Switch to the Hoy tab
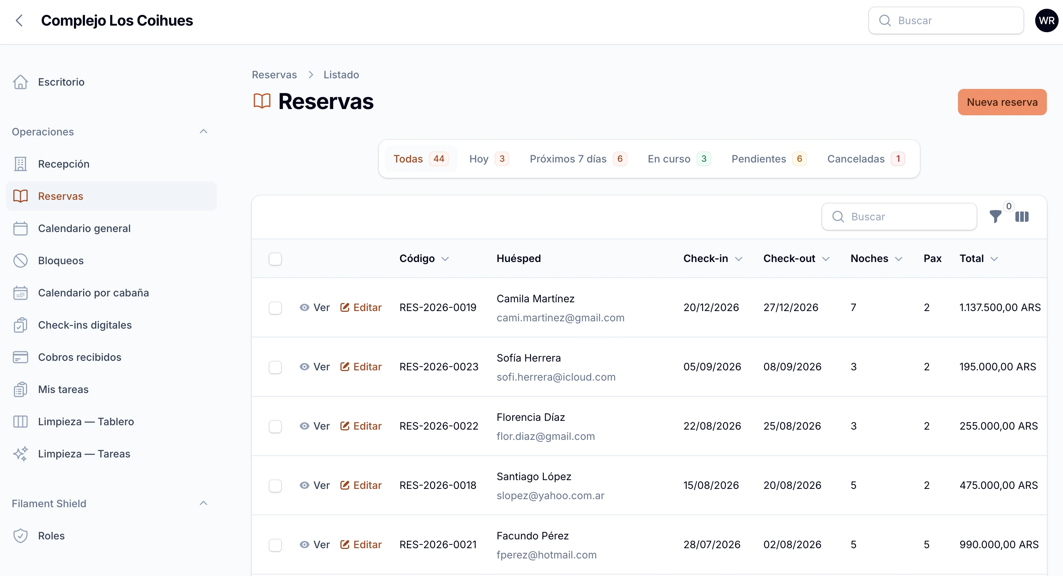The height and width of the screenshot is (576, 1063). 489,159
